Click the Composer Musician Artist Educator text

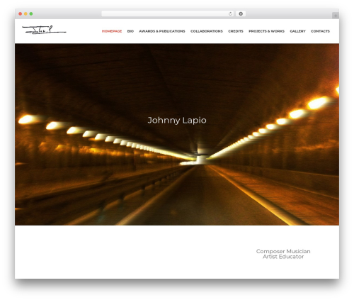[x=283, y=254]
